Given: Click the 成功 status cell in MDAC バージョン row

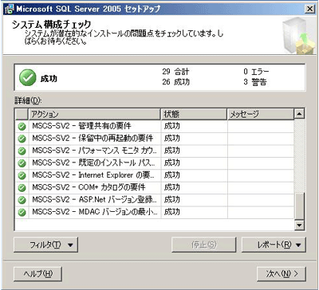Looking at the screenshot, I should tap(194, 212).
